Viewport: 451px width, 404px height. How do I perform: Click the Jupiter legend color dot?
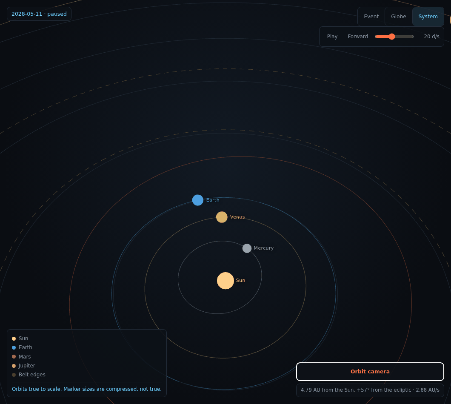point(14,366)
